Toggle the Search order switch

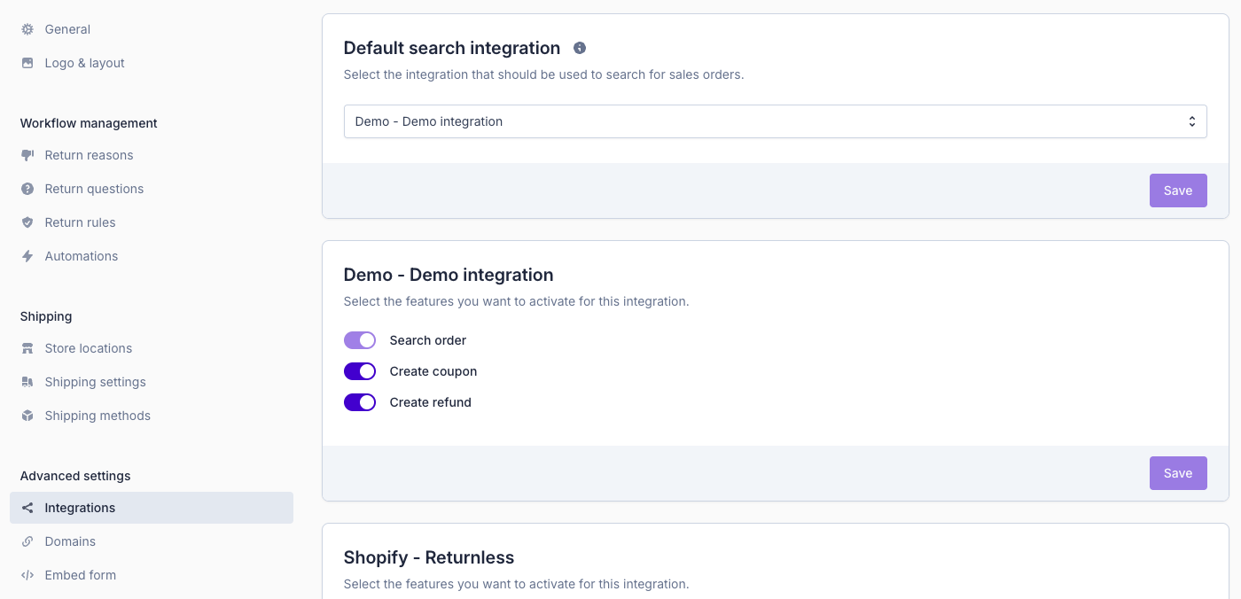pyautogui.click(x=360, y=340)
